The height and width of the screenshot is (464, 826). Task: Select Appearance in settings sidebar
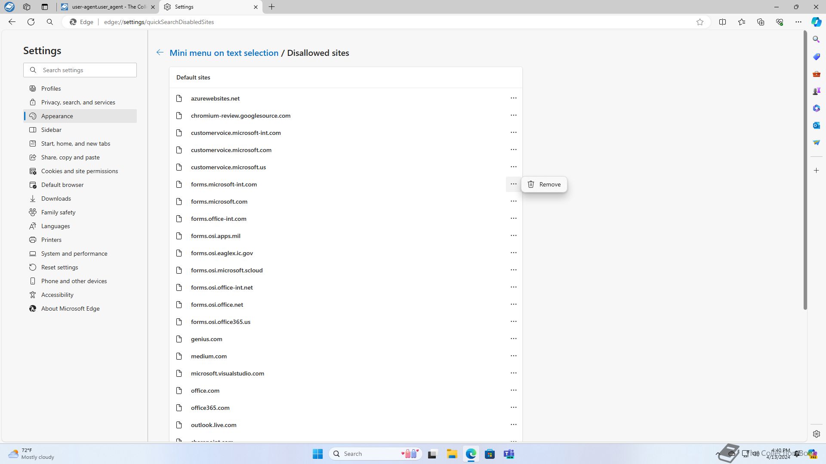80,116
